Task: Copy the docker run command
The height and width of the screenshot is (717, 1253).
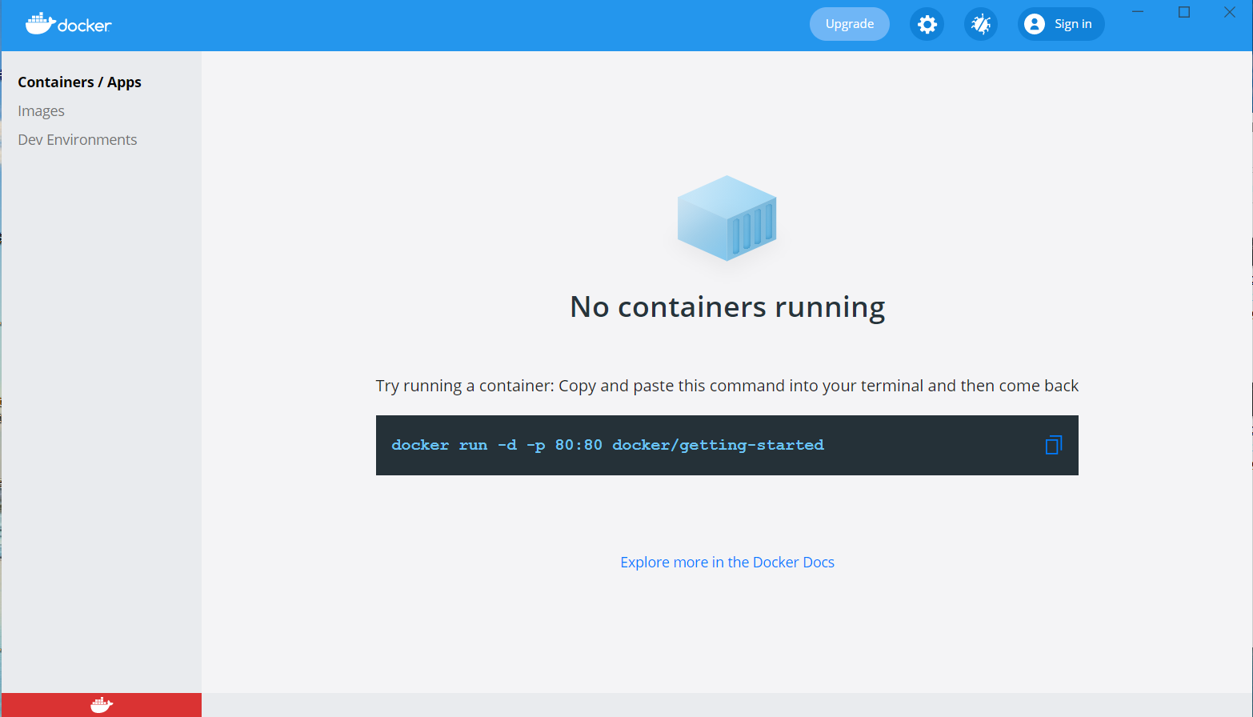Action: (x=1053, y=445)
